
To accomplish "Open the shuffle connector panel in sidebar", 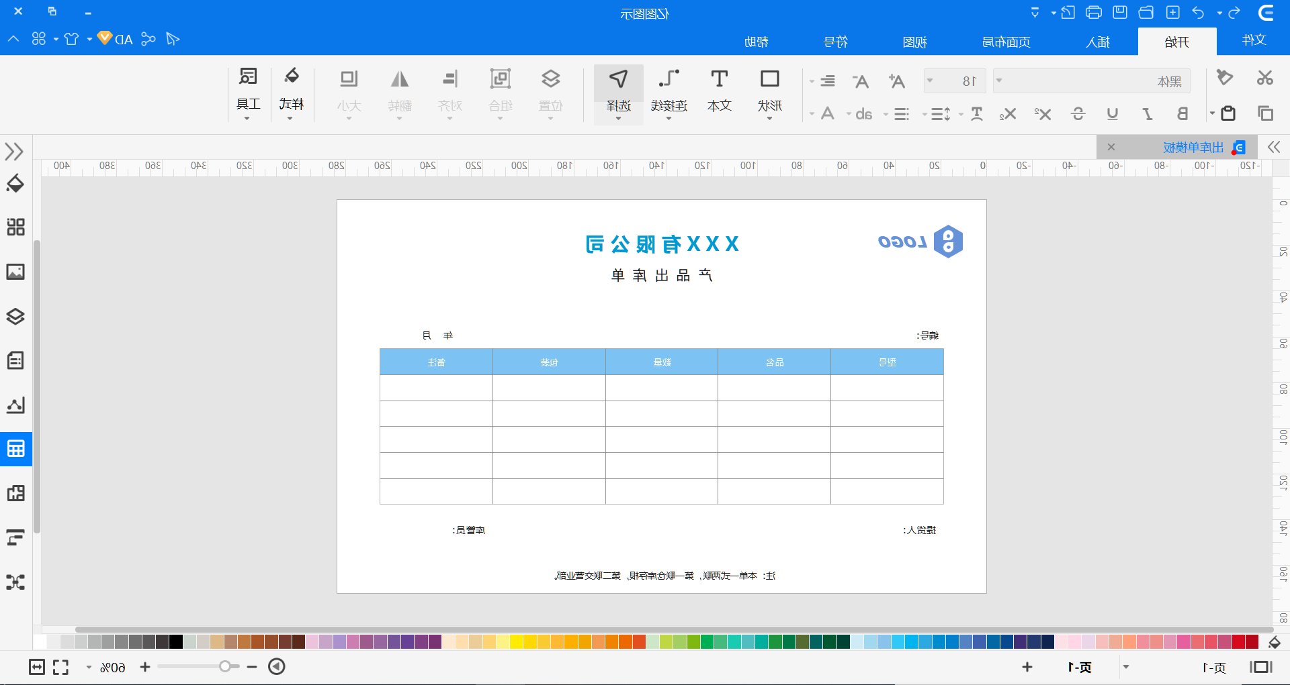I will 15,582.
